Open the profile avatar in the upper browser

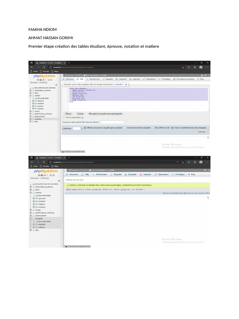(x=201, y=67)
